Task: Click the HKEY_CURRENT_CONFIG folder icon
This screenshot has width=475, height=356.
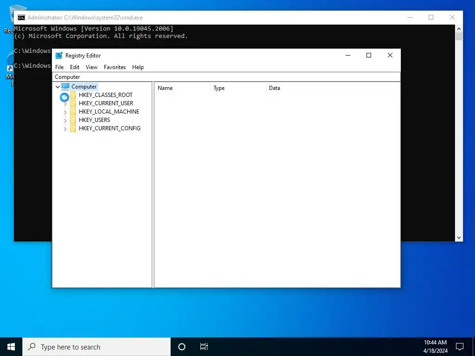Action: (x=73, y=128)
